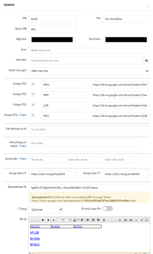The height and width of the screenshot is (254, 153).
Task: Click Thêm link for Văn phòng chi nhánh
Action: tap(23, 146)
